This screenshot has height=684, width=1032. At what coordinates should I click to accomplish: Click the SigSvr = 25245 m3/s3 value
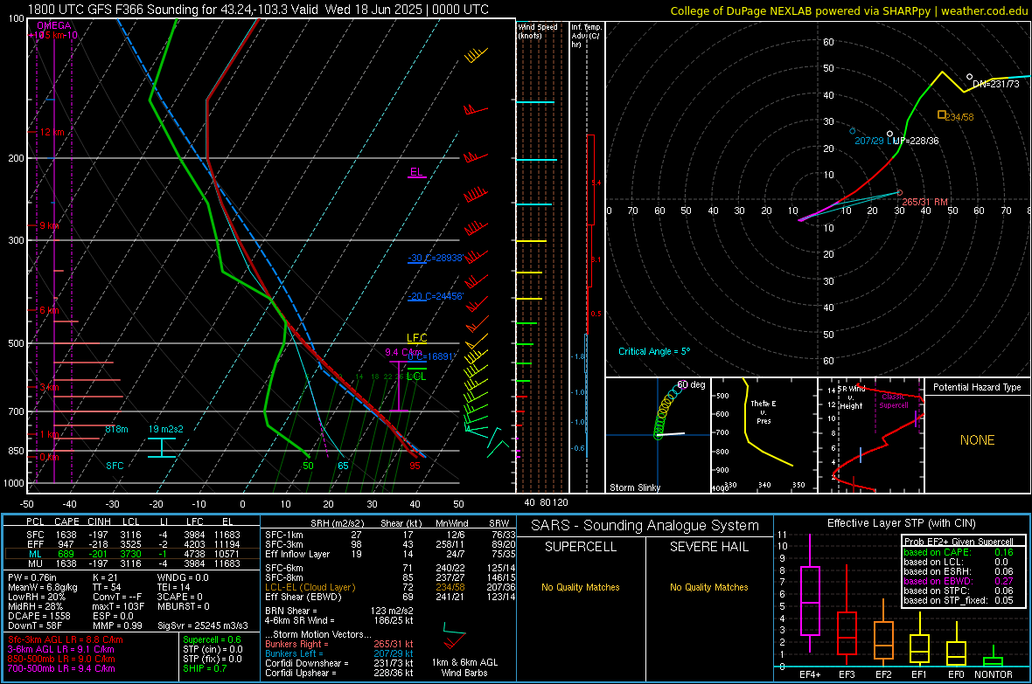coord(203,625)
